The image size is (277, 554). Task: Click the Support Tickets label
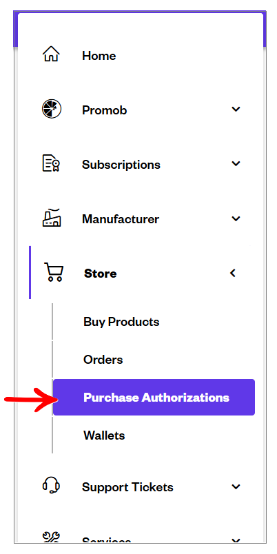pyautogui.click(x=127, y=488)
